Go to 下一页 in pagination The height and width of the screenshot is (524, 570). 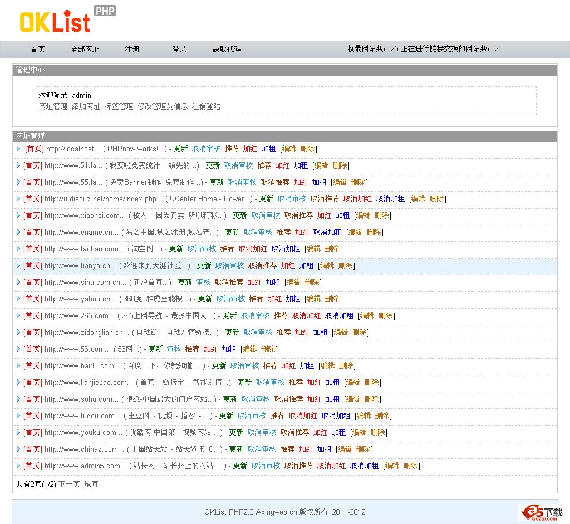coord(69,484)
